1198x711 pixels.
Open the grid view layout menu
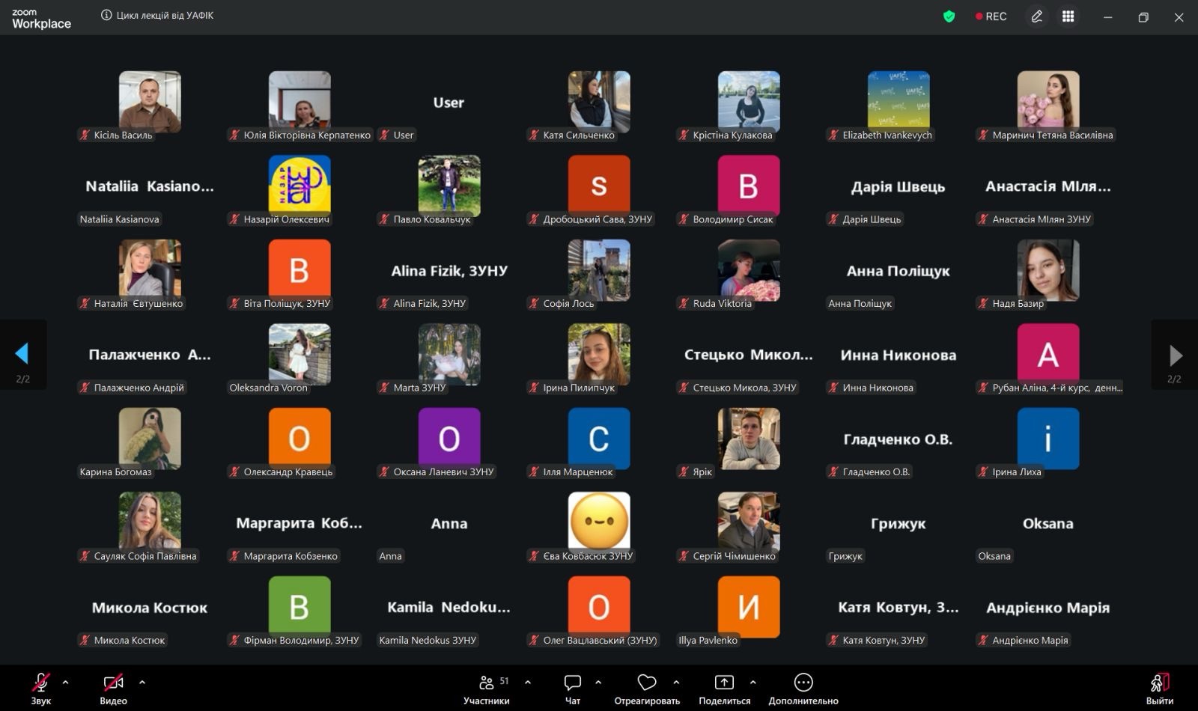coord(1068,16)
